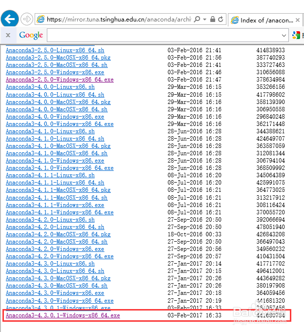Open Anaconda3-2.5.0-MacOSX-x86_64.sh link
This screenshot has height=332, width=304.
click(57, 65)
